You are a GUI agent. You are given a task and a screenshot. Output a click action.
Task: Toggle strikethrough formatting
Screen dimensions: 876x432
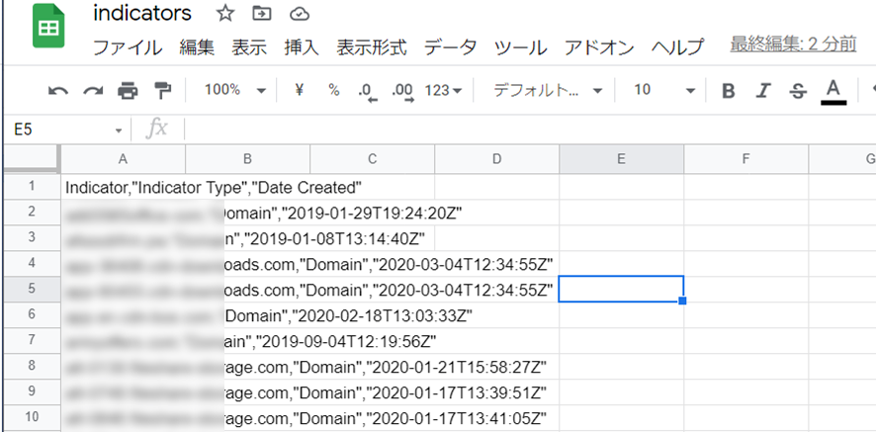coord(799,91)
